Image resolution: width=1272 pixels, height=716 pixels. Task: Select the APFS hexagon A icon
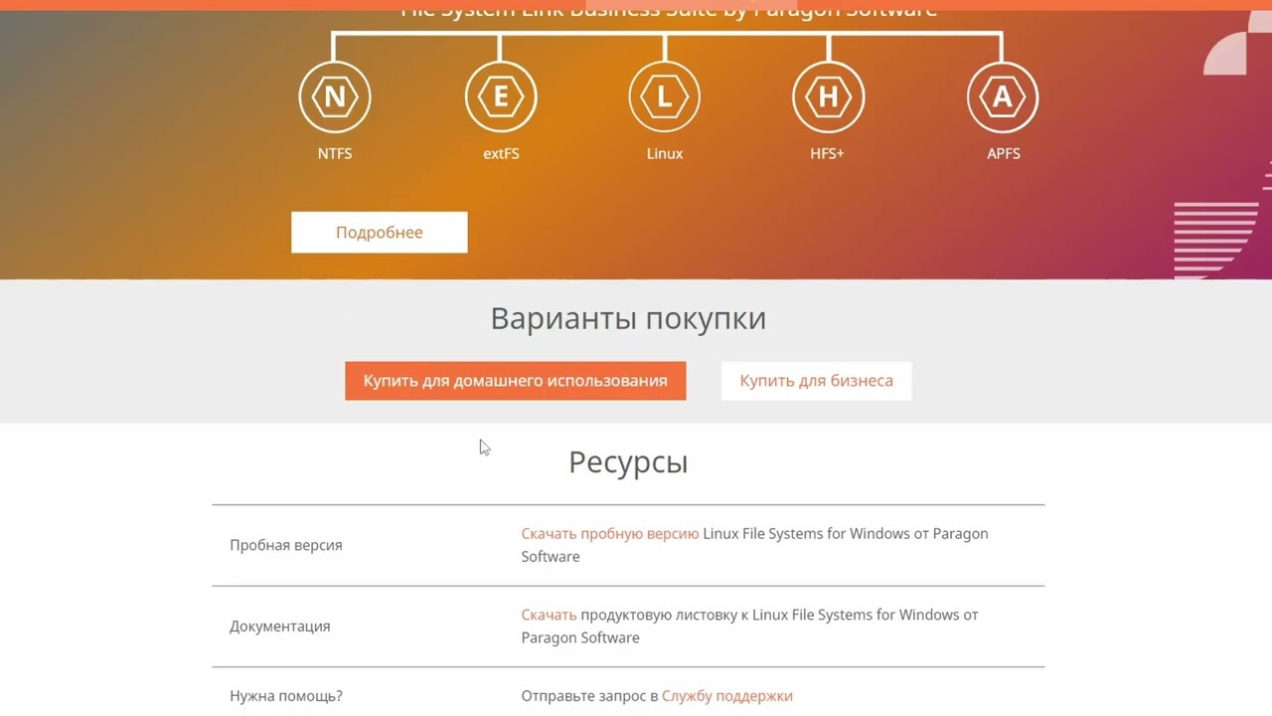pyautogui.click(x=1003, y=96)
